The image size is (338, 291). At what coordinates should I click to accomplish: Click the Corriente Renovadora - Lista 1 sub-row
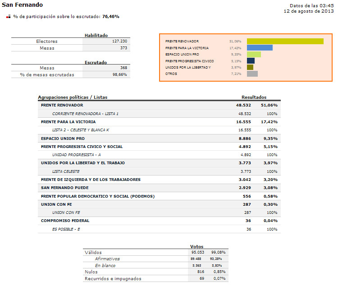(x=85, y=114)
